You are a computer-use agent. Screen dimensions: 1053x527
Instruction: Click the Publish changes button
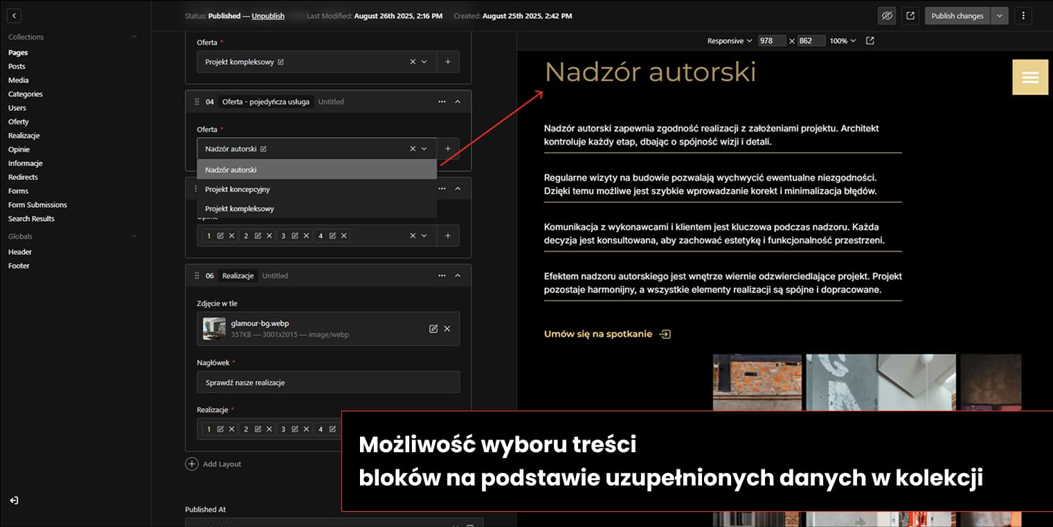957,15
